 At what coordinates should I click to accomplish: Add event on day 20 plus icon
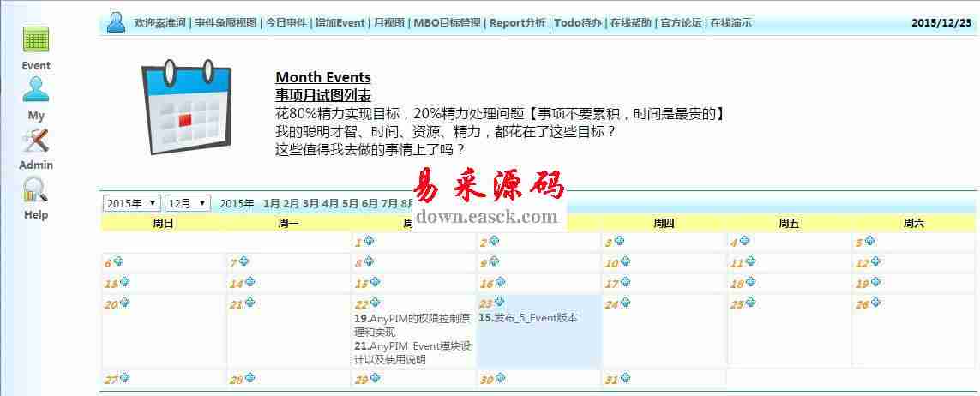(x=125, y=303)
